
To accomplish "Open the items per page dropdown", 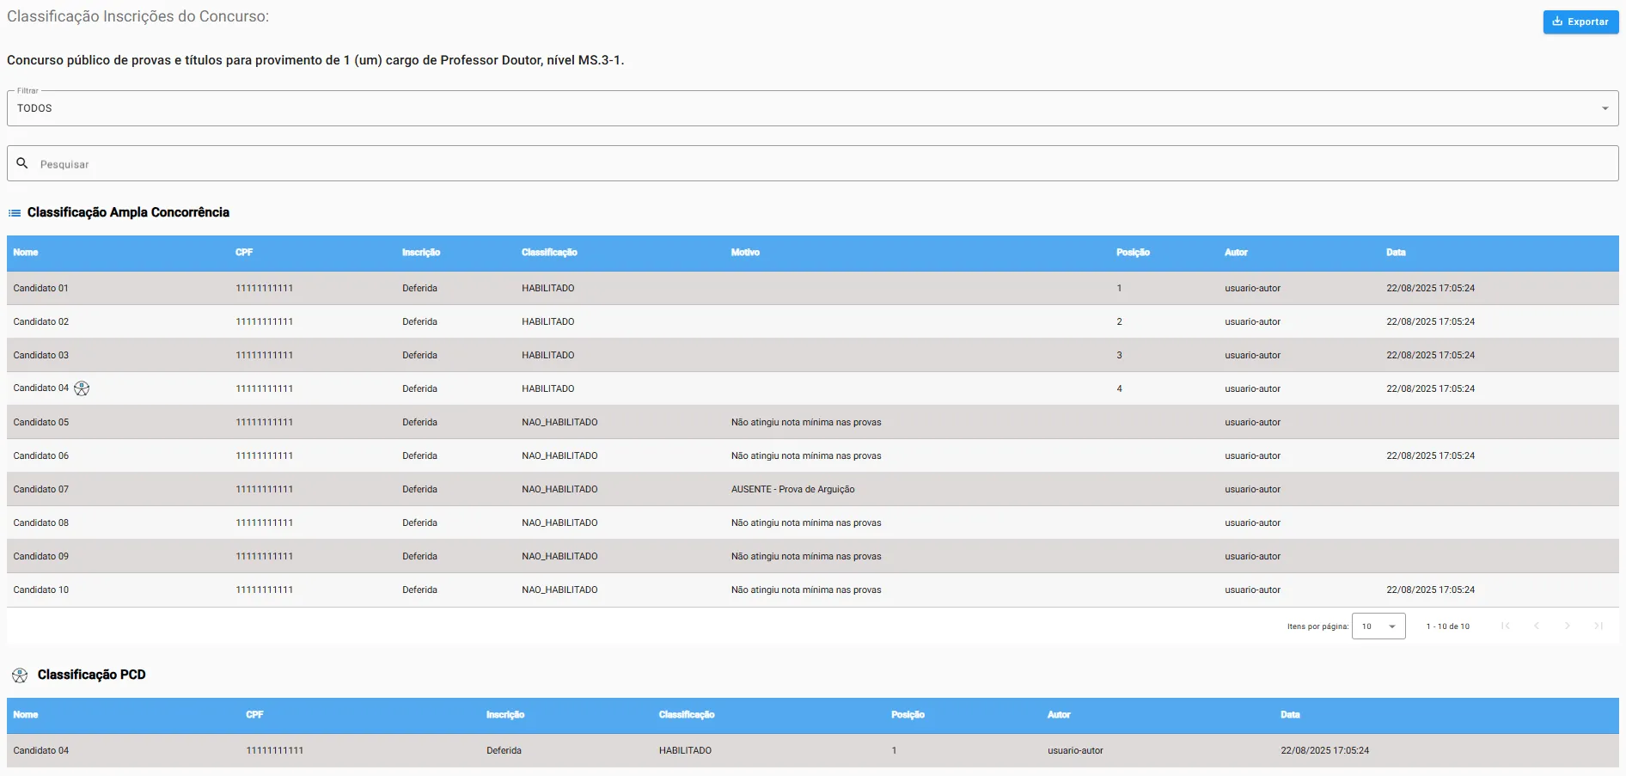I will pyautogui.click(x=1378, y=626).
